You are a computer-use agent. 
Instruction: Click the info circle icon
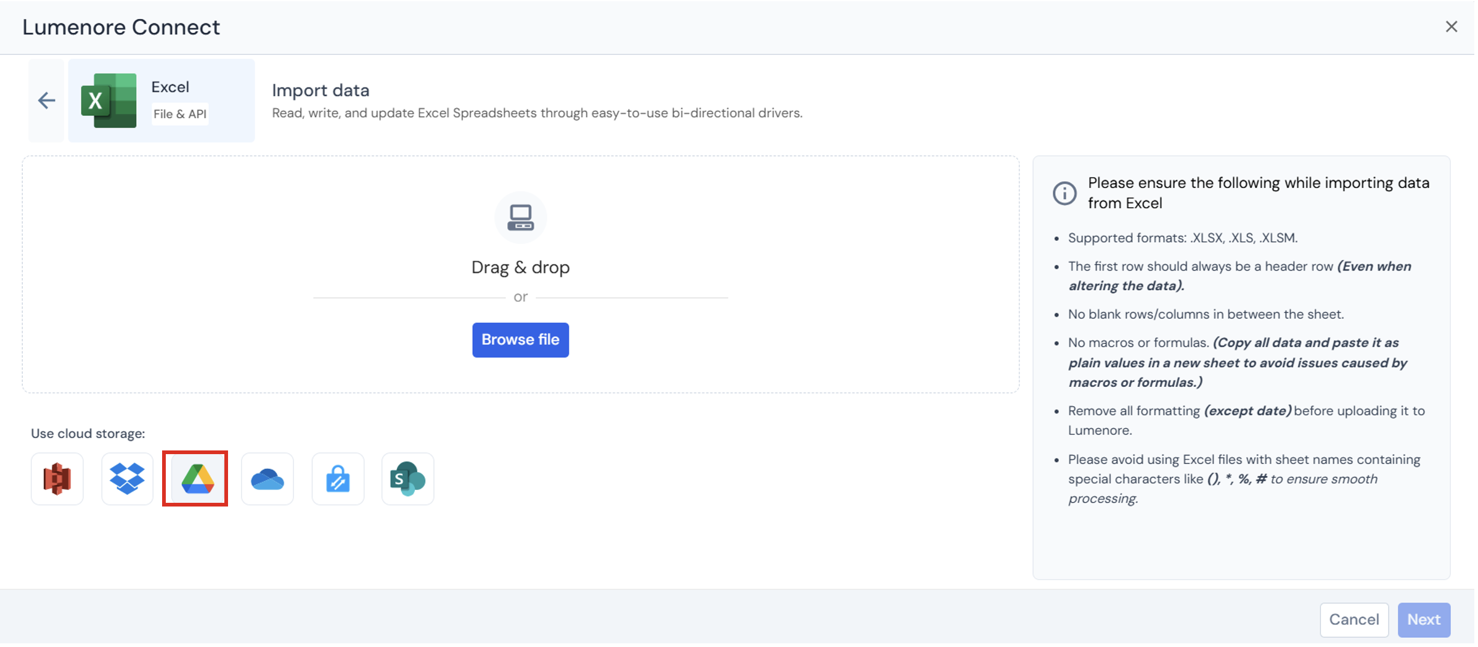coord(1064,193)
